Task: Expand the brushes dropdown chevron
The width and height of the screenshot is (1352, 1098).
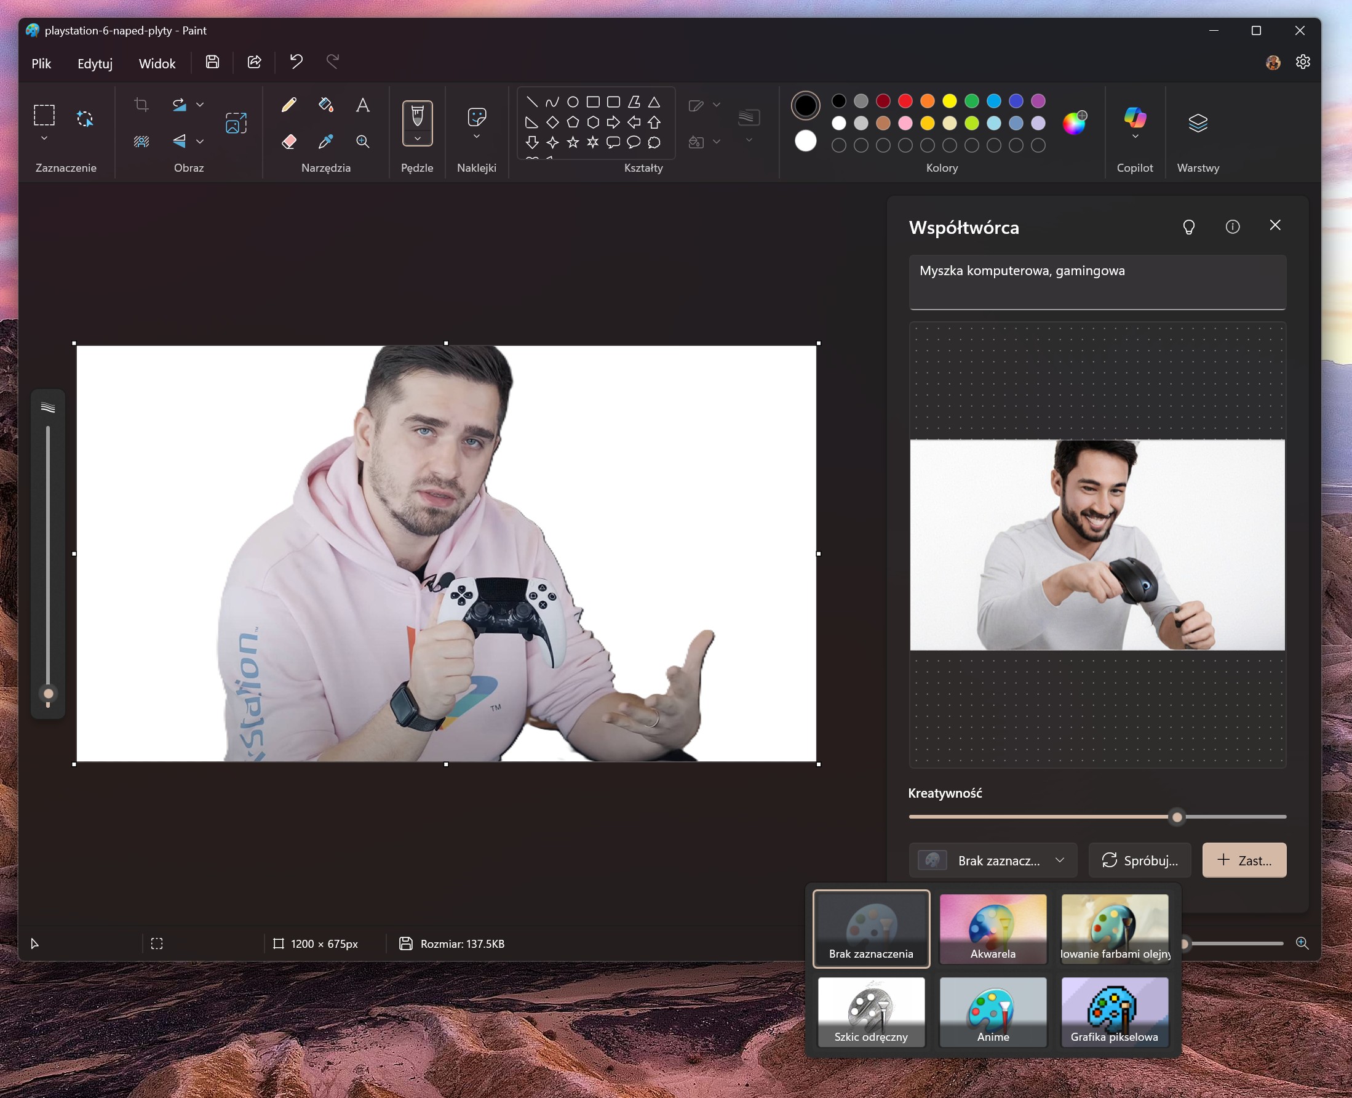Action: (417, 139)
